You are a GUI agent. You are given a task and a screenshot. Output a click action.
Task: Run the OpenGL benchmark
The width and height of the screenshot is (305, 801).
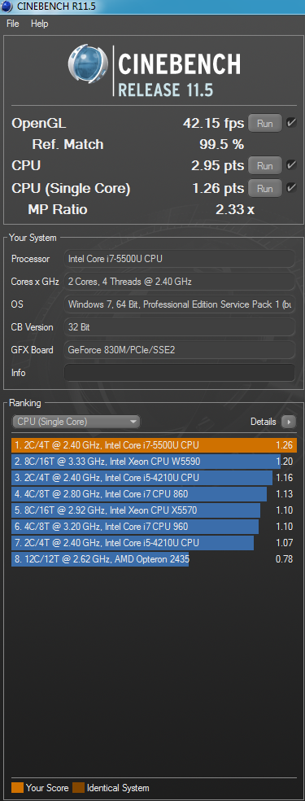pyautogui.click(x=264, y=124)
